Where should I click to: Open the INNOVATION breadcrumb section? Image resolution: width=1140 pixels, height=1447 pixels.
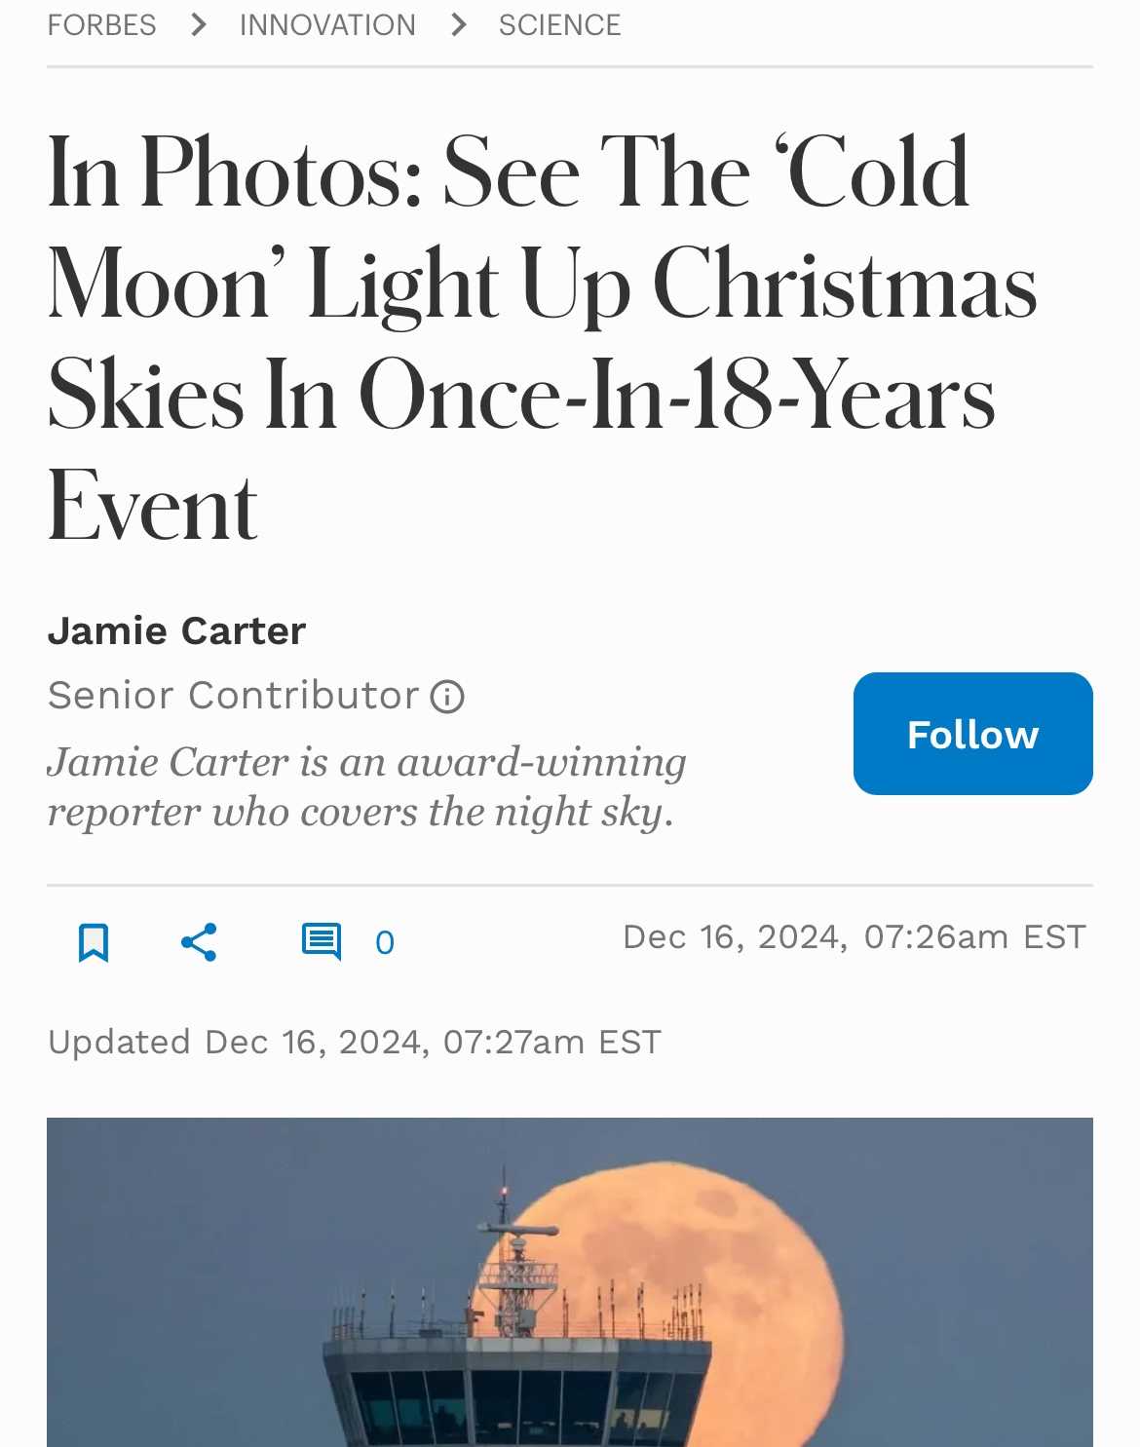pyautogui.click(x=327, y=24)
